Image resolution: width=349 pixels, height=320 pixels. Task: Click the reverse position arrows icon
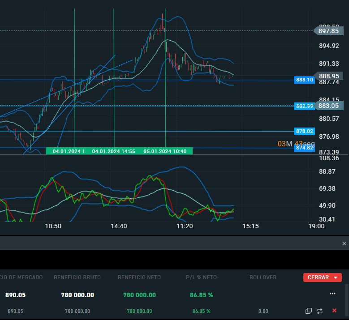[319, 311]
